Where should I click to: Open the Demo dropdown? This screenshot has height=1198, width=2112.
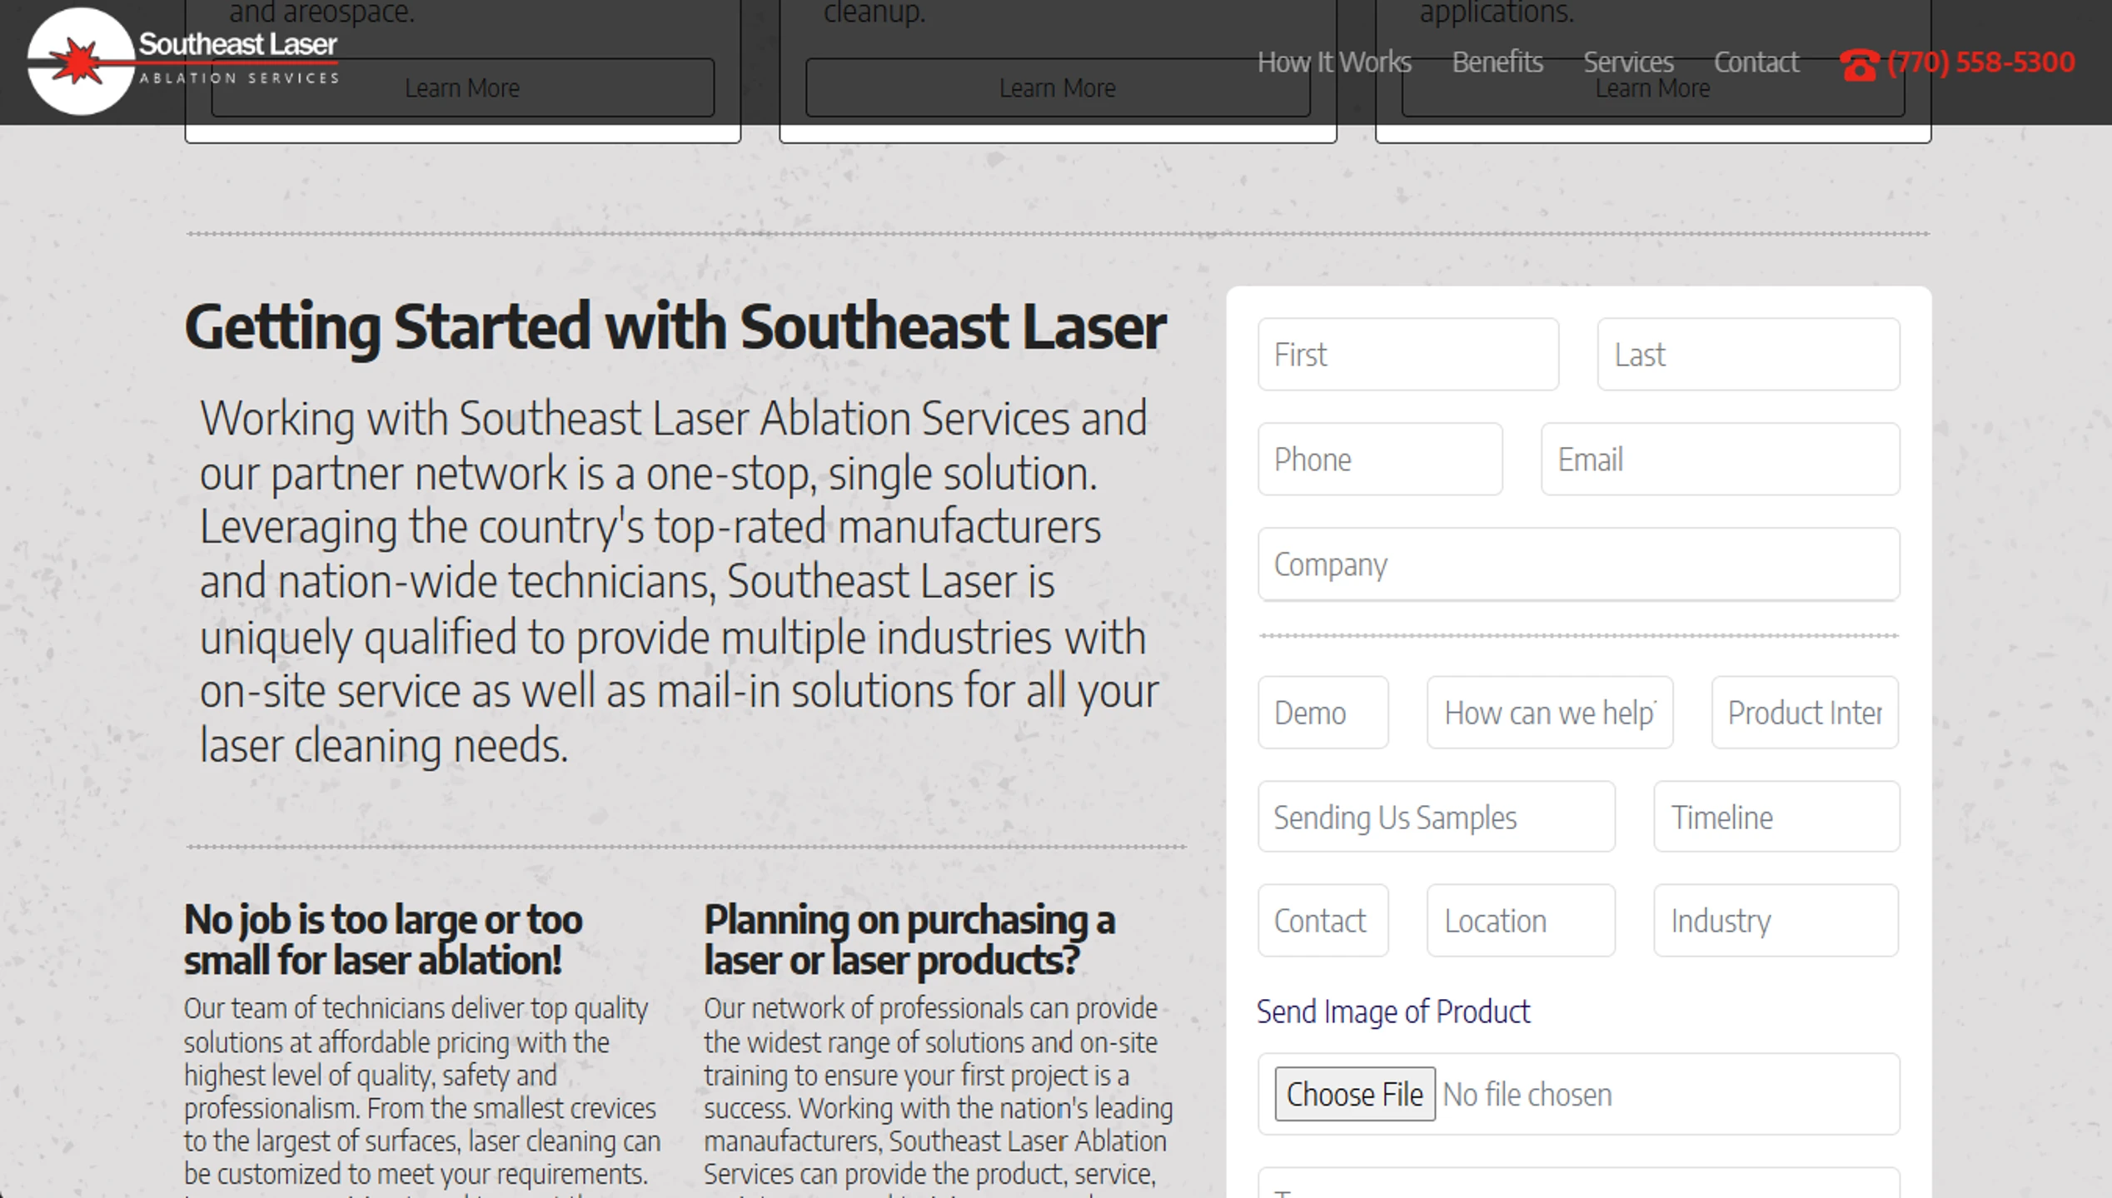point(1322,712)
